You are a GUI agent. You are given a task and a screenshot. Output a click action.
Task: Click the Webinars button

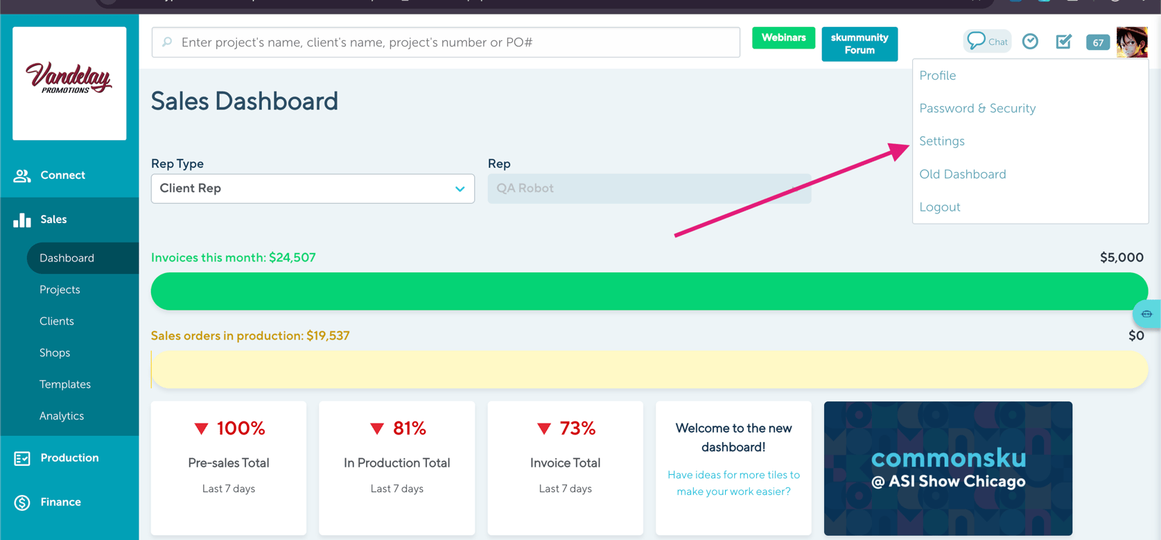pyautogui.click(x=783, y=37)
